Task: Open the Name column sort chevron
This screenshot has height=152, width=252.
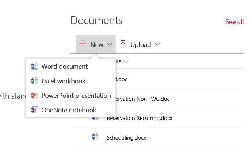Action: [126, 62]
